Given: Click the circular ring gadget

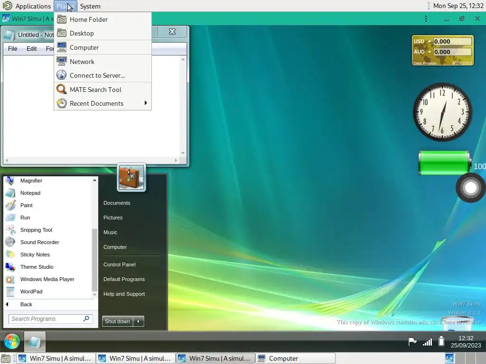Looking at the screenshot, I should coord(470,188).
